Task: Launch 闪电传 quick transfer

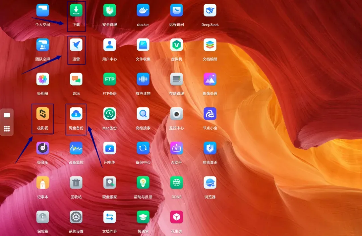Action: point(110,148)
